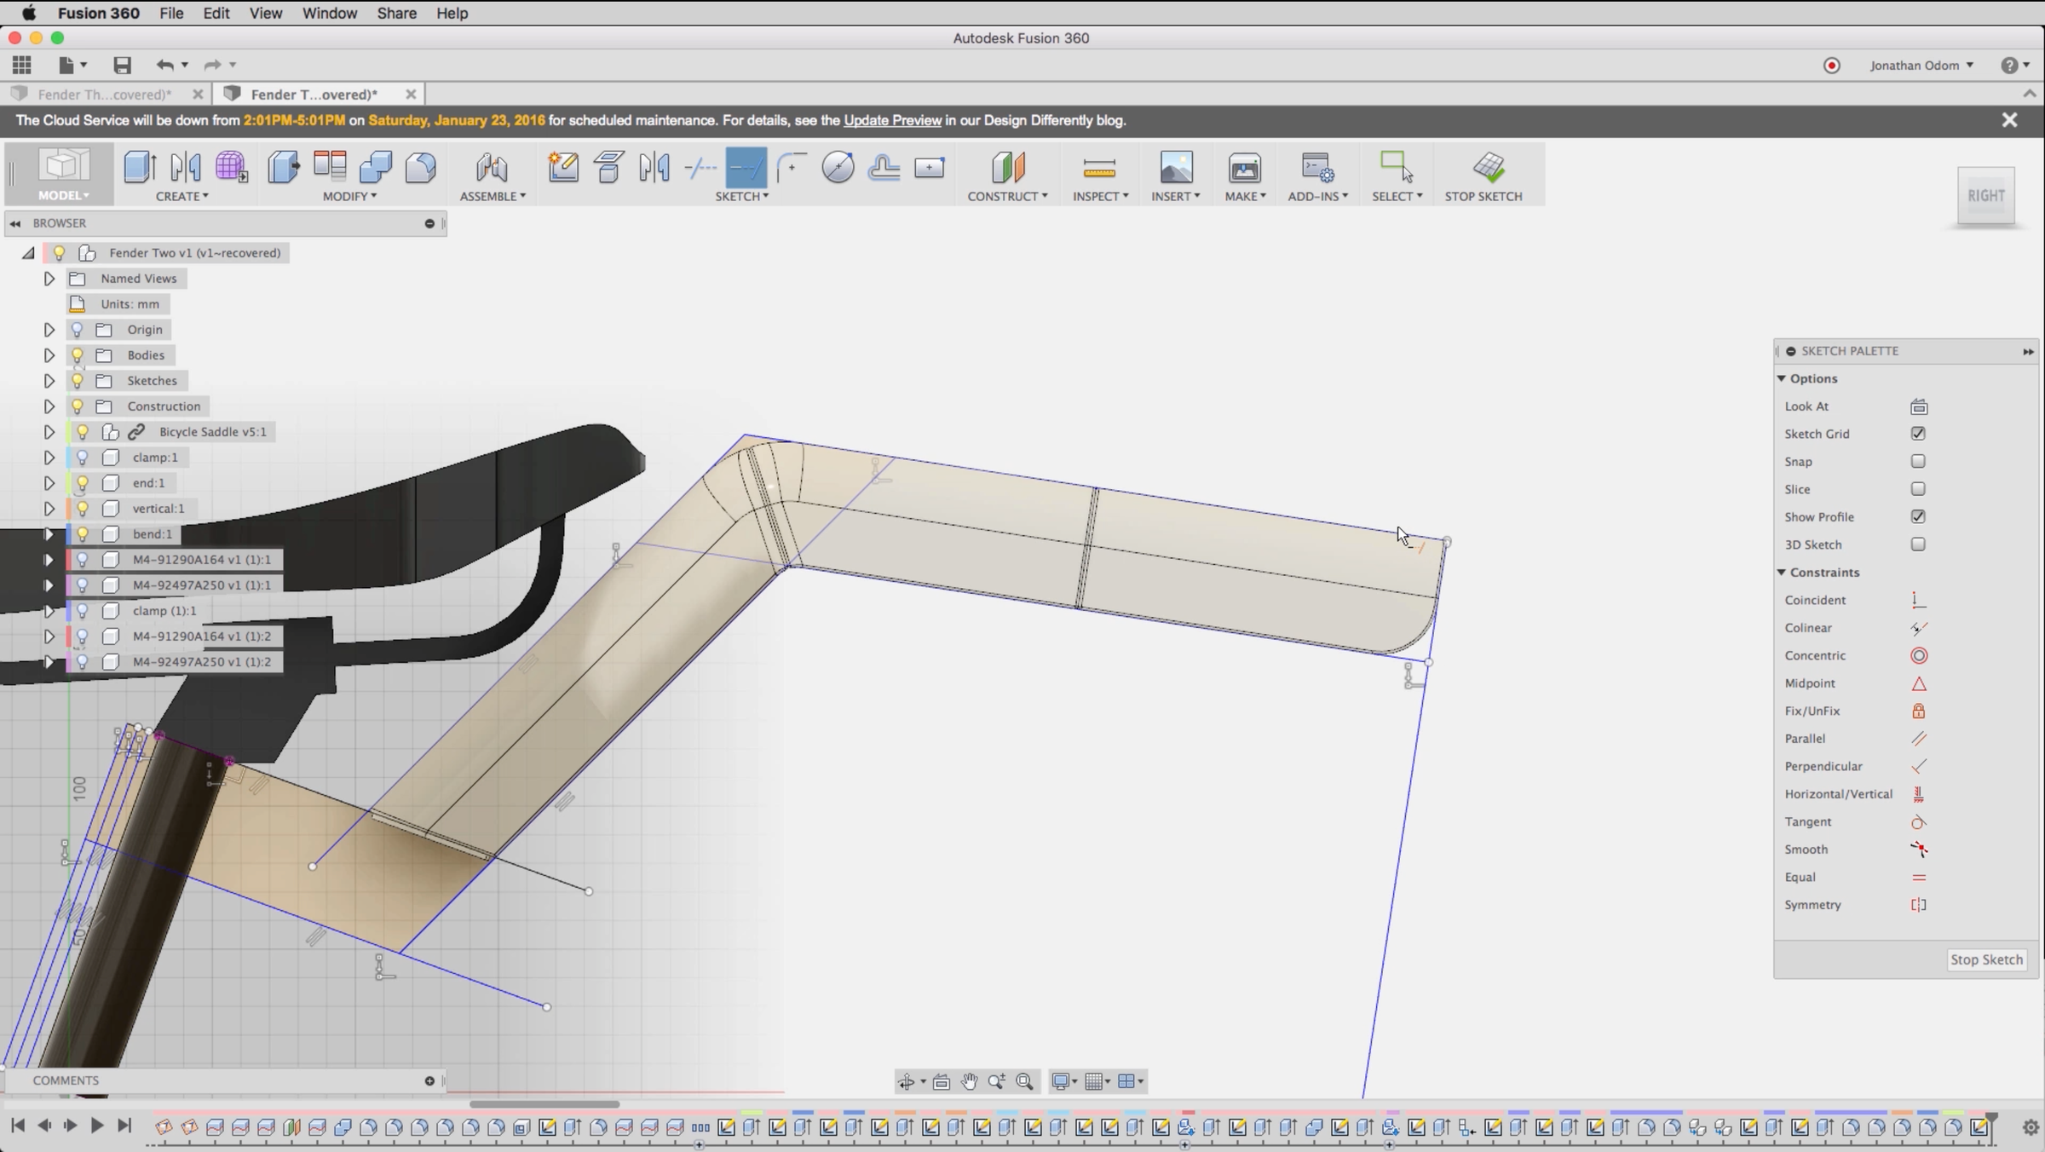Collapse the Constraints section in Sketch Palette

(1782, 573)
